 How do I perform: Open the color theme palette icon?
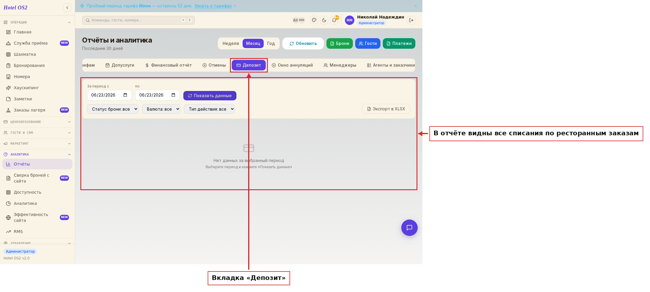coord(314,20)
